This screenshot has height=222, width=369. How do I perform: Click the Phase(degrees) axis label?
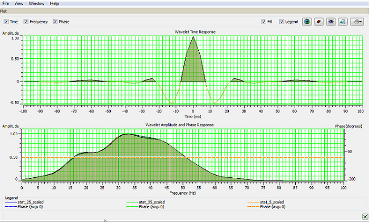click(x=349, y=126)
